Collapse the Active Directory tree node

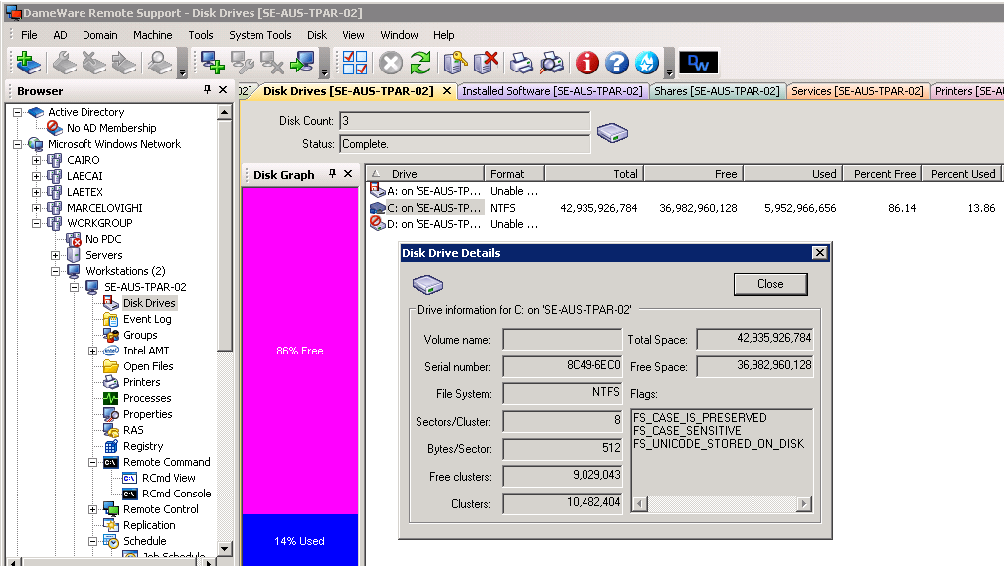tap(18, 112)
